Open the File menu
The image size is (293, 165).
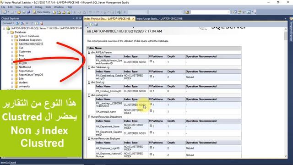[3, 7]
